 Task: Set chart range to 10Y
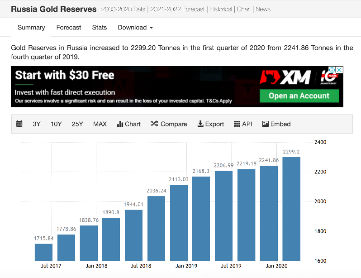pyautogui.click(x=56, y=124)
